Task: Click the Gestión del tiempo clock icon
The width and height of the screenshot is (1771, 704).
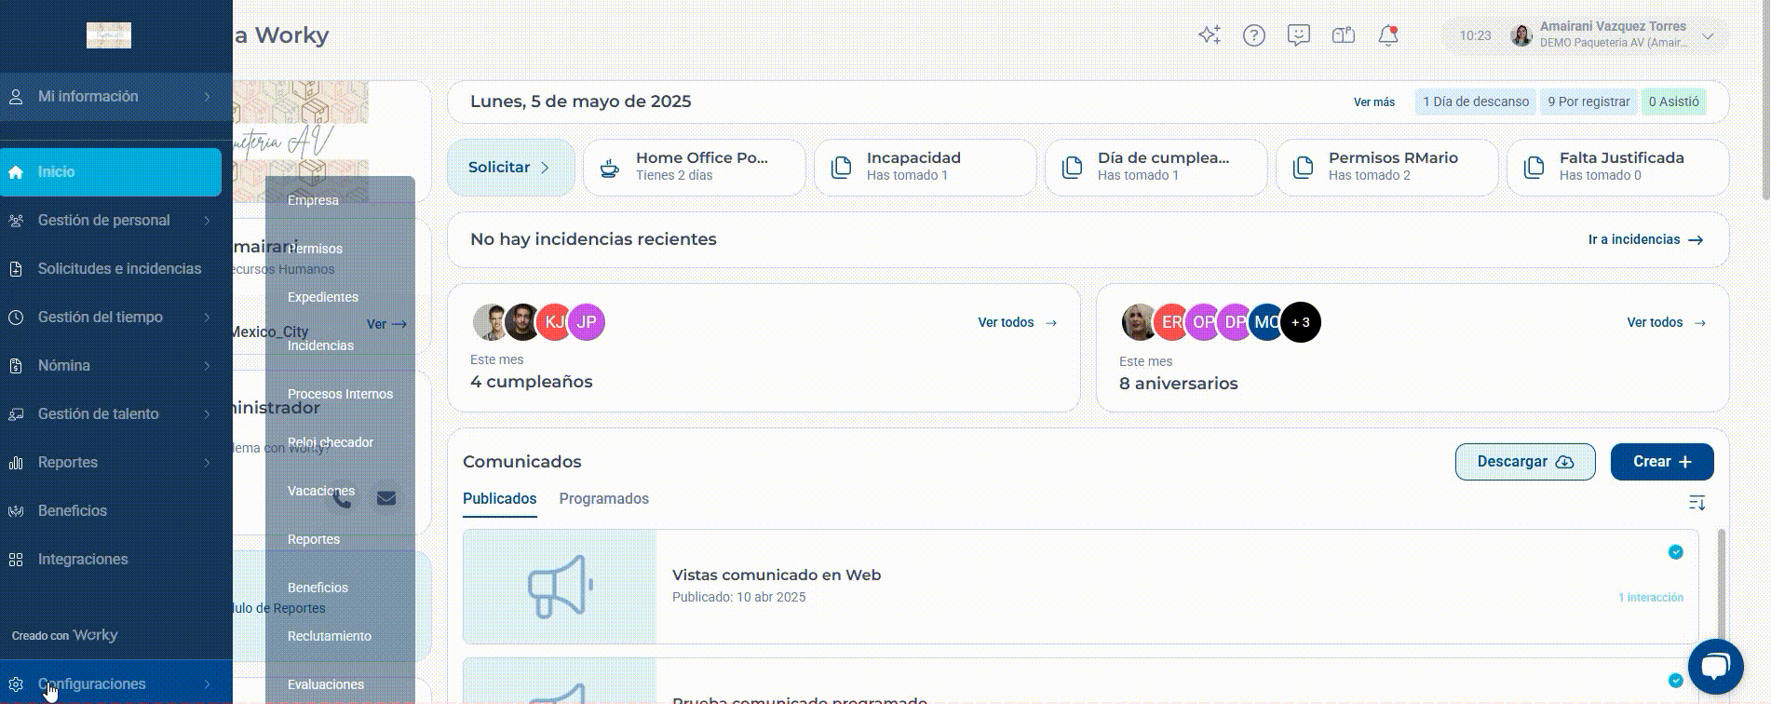Action: click(x=16, y=317)
